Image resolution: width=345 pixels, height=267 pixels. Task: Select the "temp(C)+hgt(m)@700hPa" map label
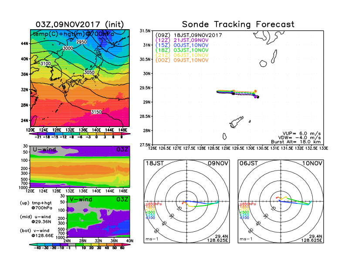pyautogui.click(x=74, y=34)
